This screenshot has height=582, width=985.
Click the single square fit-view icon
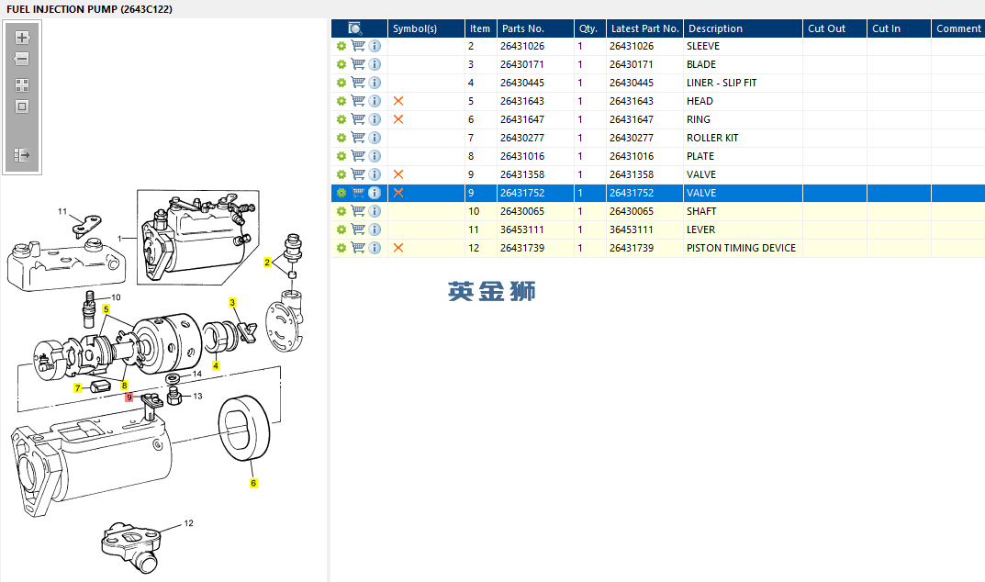(22, 106)
